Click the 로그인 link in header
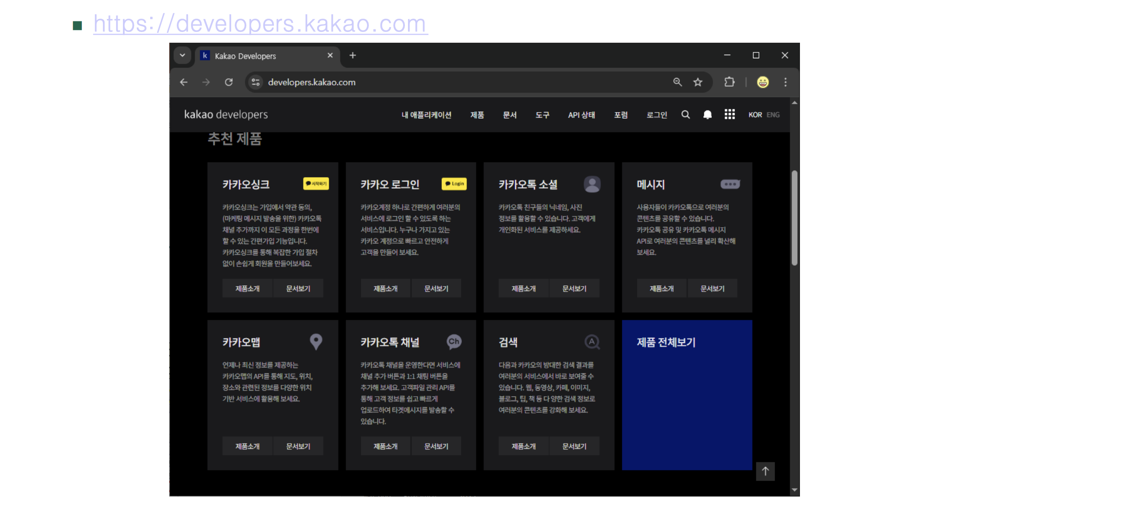Screen dimensions: 1134x509 click(x=657, y=115)
